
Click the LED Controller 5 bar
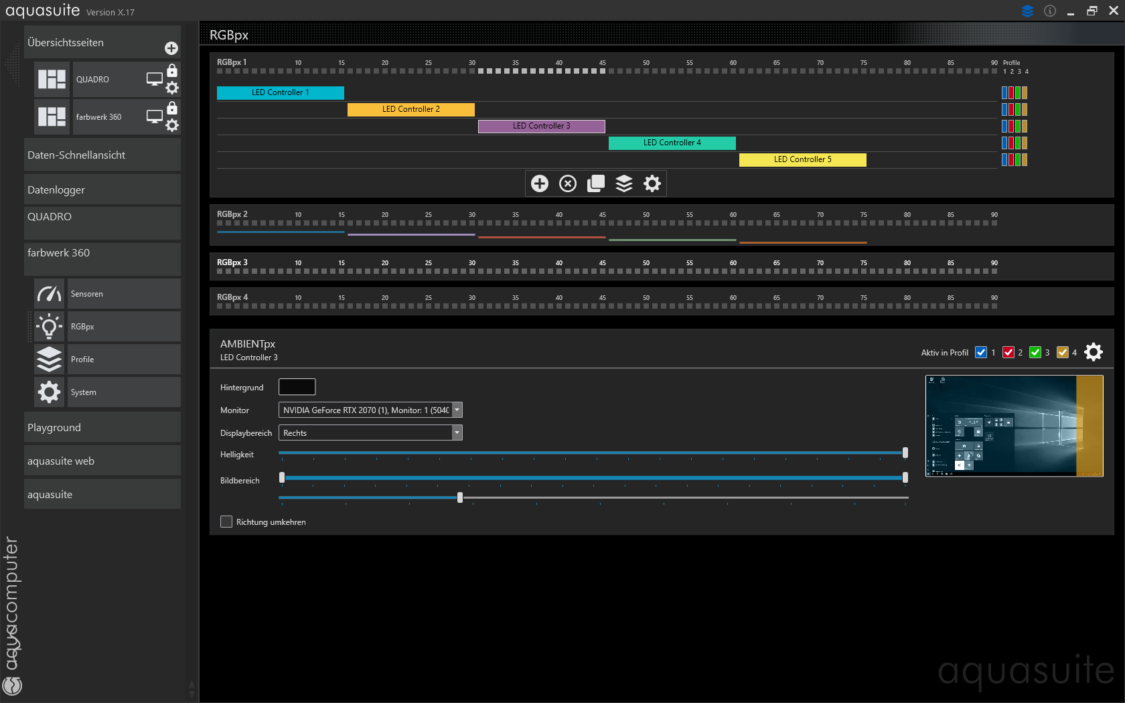(802, 159)
